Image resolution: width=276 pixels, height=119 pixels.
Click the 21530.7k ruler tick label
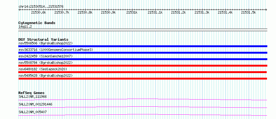tap(62, 12)
